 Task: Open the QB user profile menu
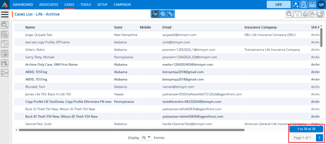point(321,4)
